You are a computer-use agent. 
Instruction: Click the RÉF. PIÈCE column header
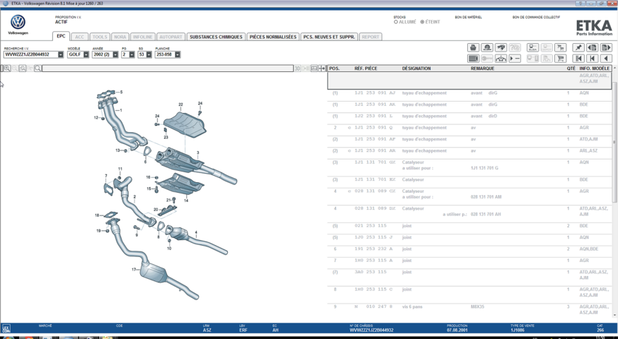pyautogui.click(x=366, y=69)
